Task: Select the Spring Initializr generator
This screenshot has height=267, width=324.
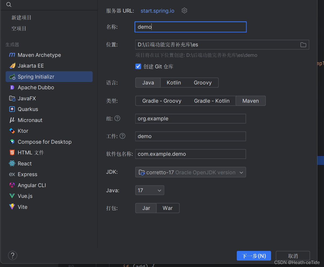Action: click(49, 77)
